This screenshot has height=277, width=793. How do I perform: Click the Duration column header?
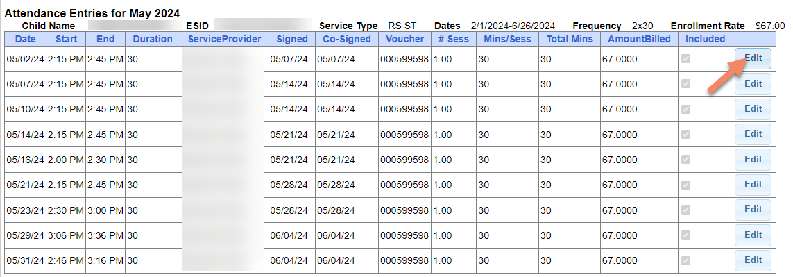click(153, 39)
